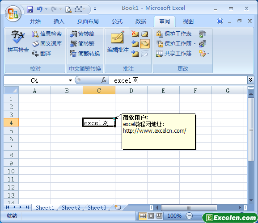The image size is (258, 223).
Task: Select the 审阅 tab
Action: [165, 21]
